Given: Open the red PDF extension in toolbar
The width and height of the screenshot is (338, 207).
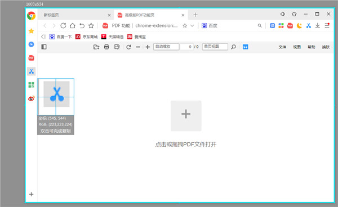Looking at the screenshot, I should tap(290, 26).
